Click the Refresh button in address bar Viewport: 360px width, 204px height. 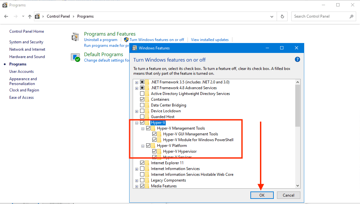click(282, 16)
